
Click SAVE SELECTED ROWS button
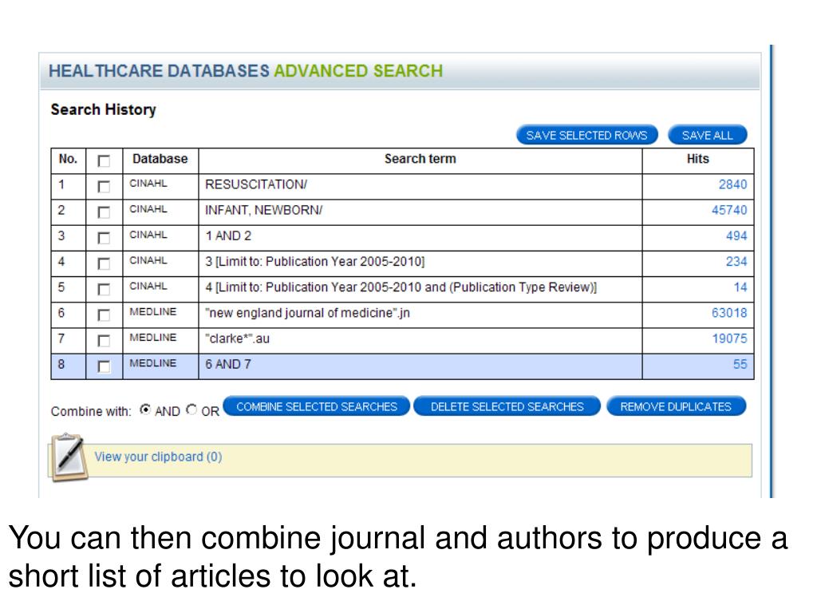586,136
